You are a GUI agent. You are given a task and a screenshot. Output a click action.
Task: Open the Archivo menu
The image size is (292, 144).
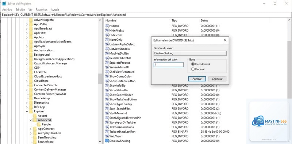tap(7, 10)
